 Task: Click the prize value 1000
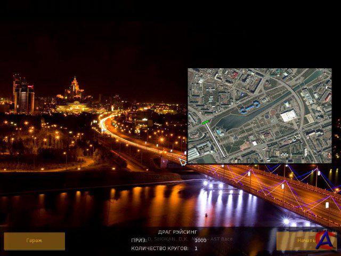200,241
